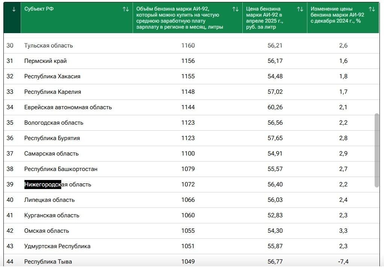Click the Тульская область row name
Image resolution: width=384 pixels, height=267 pixels.
pos(48,46)
